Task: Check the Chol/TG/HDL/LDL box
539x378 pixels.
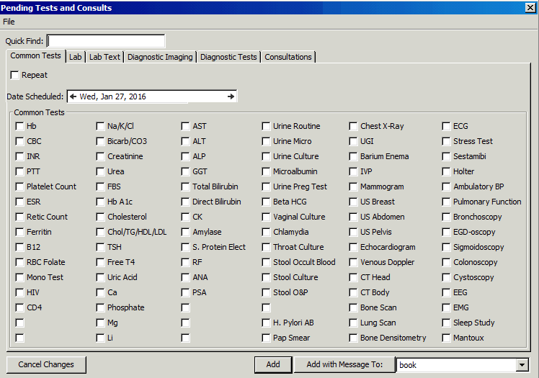Action: pyautogui.click(x=100, y=232)
